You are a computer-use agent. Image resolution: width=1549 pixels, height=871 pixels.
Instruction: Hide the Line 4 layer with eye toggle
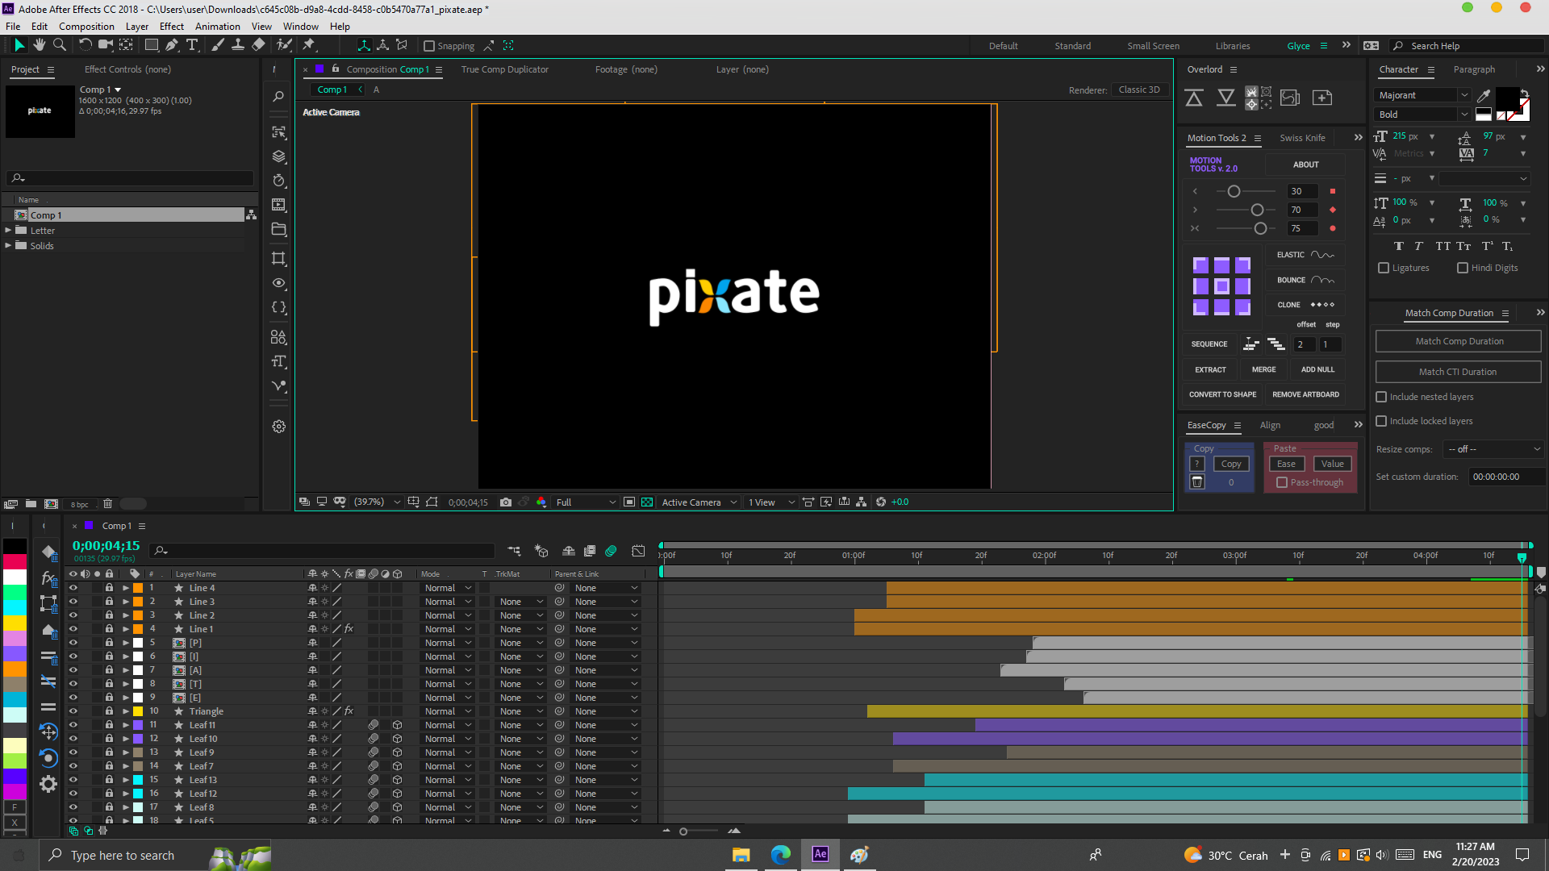pyautogui.click(x=73, y=588)
